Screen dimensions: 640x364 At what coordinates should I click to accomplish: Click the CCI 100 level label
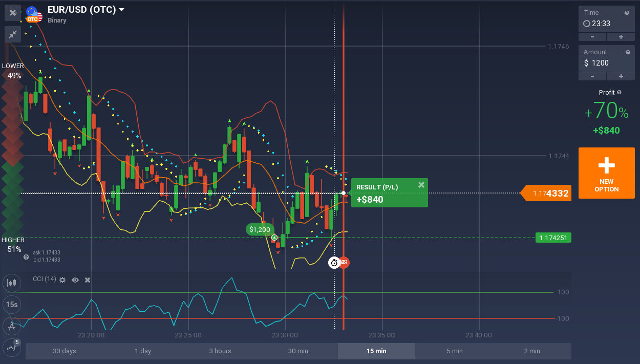563,292
